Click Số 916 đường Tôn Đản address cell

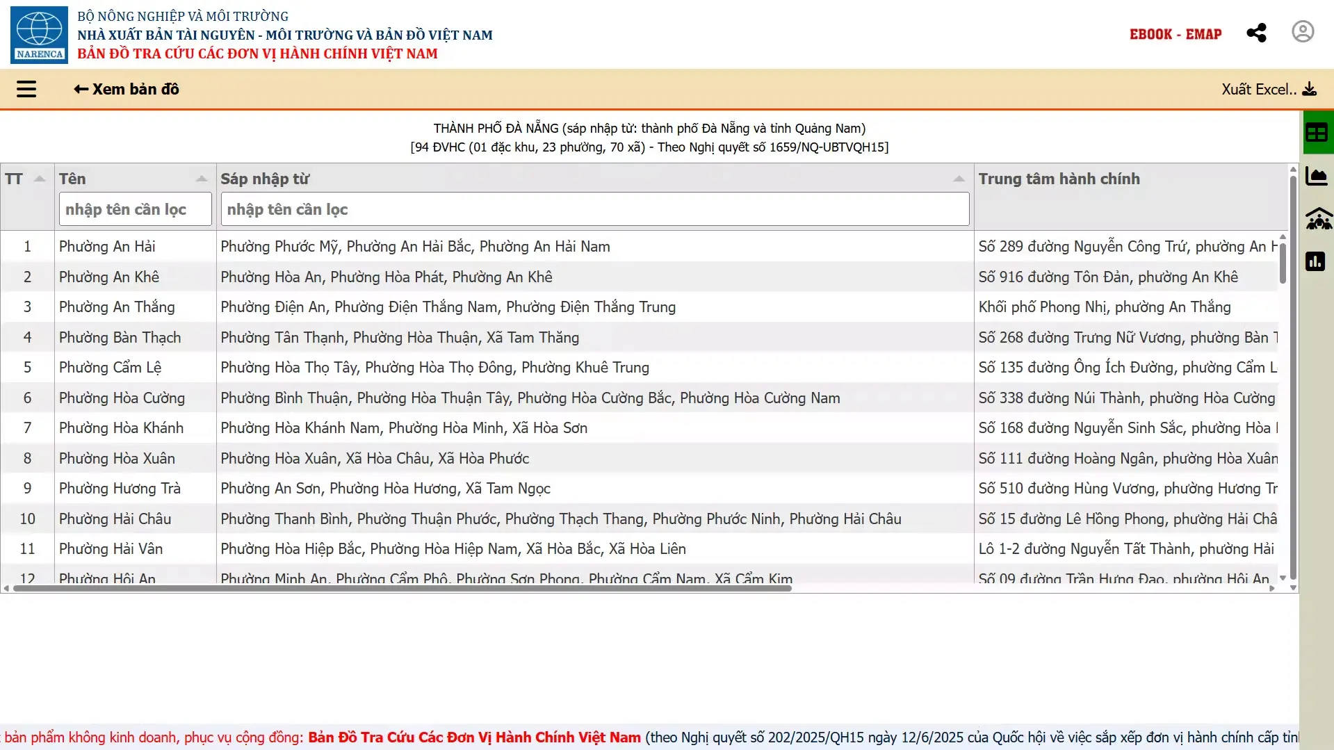pyautogui.click(x=1126, y=277)
